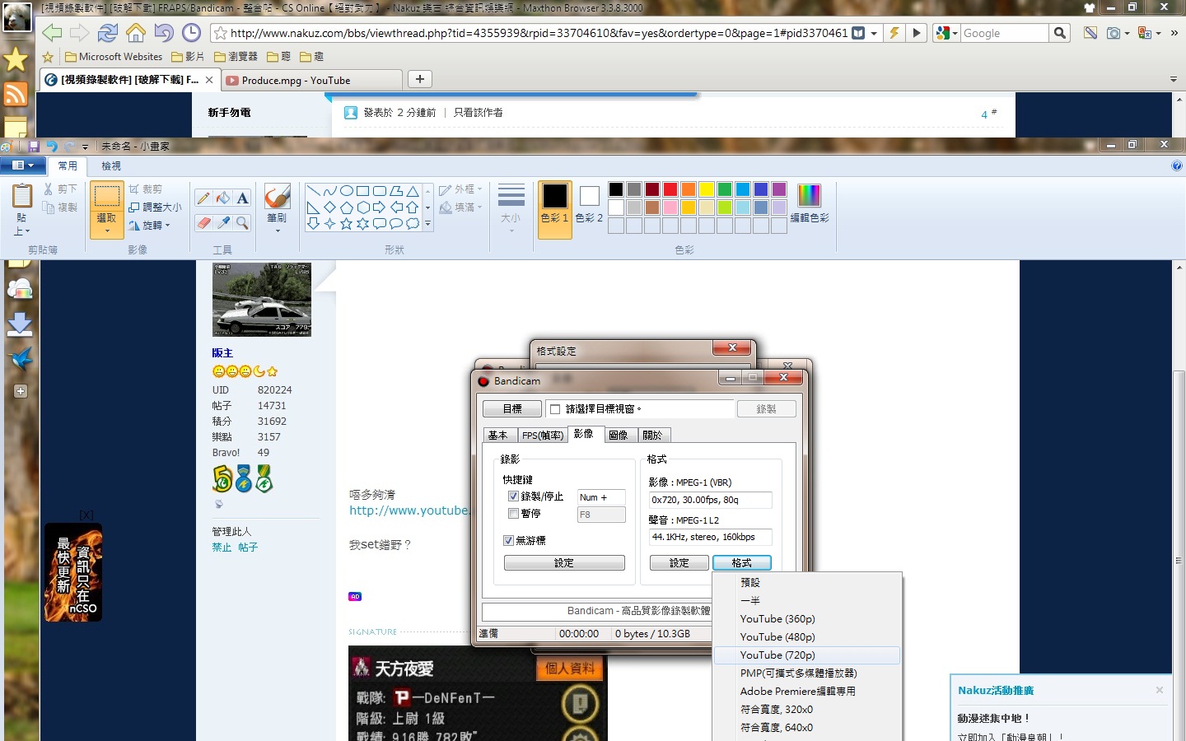Screen dimensions: 1186x741
Task: Toggle the 無游標 checkbox
Action: (x=508, y=541)
